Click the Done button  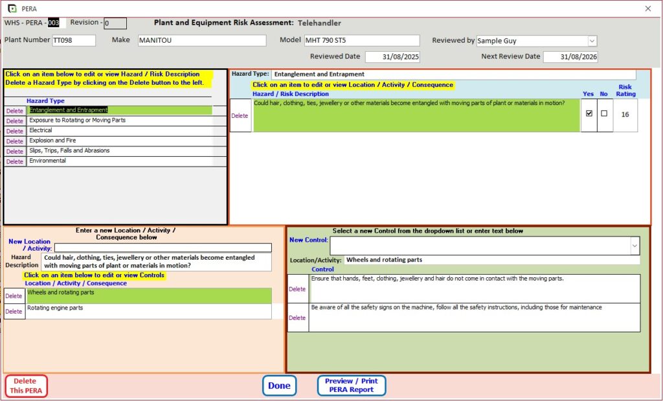279,385
